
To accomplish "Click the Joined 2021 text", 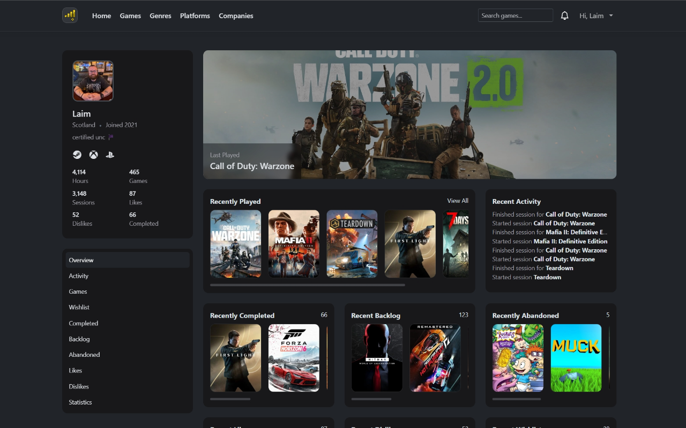I will click(x=122, y=125).
